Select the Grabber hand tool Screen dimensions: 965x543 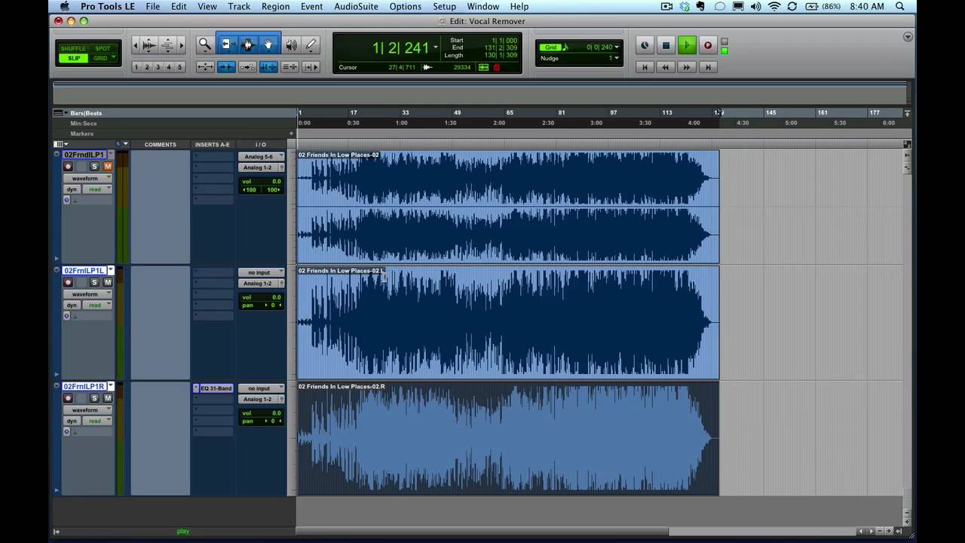[x=268, y=45]
